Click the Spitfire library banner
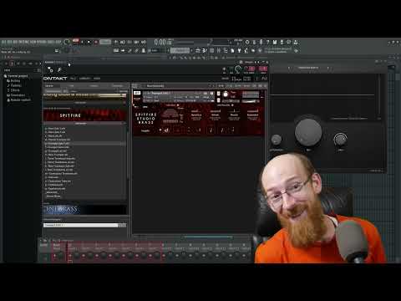Image resolution: width=401 pixels, height=301 pixels. 84,115
